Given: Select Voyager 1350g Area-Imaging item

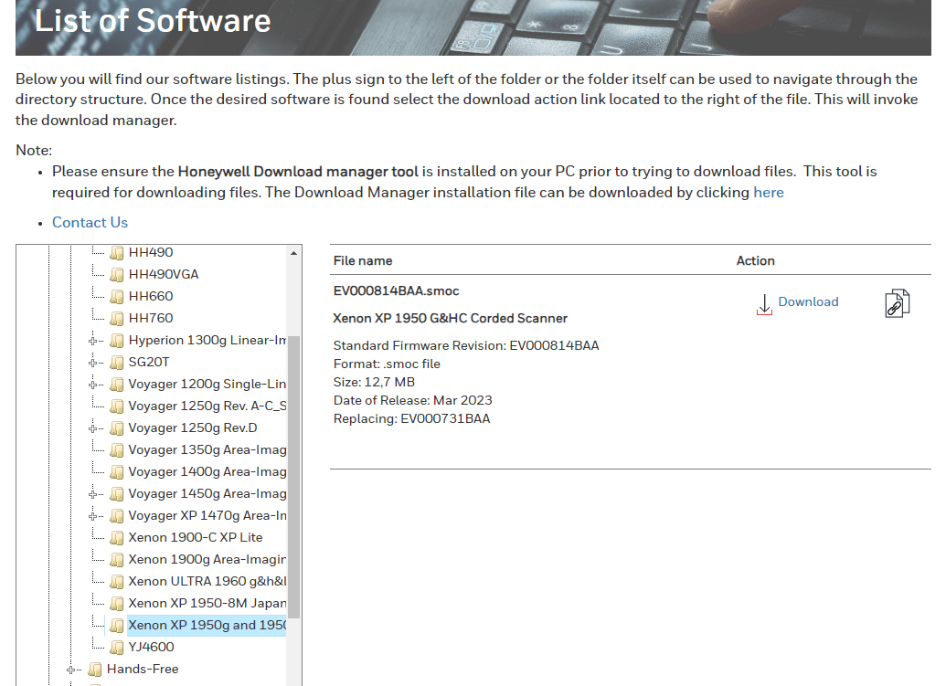Looking at the screenshot, I should coord(207,449).
